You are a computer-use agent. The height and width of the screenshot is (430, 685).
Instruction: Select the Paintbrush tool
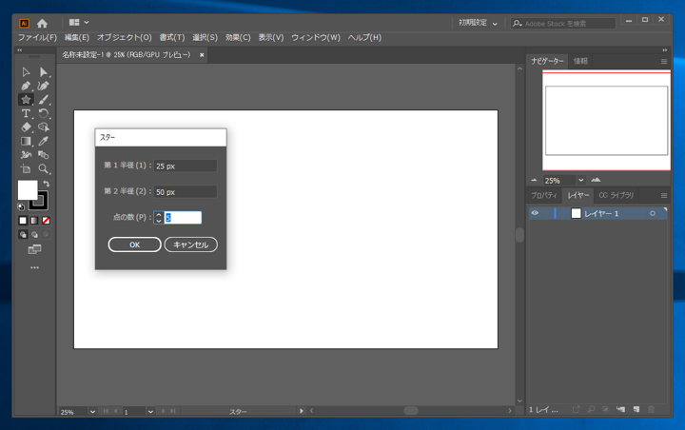[43, 100]
